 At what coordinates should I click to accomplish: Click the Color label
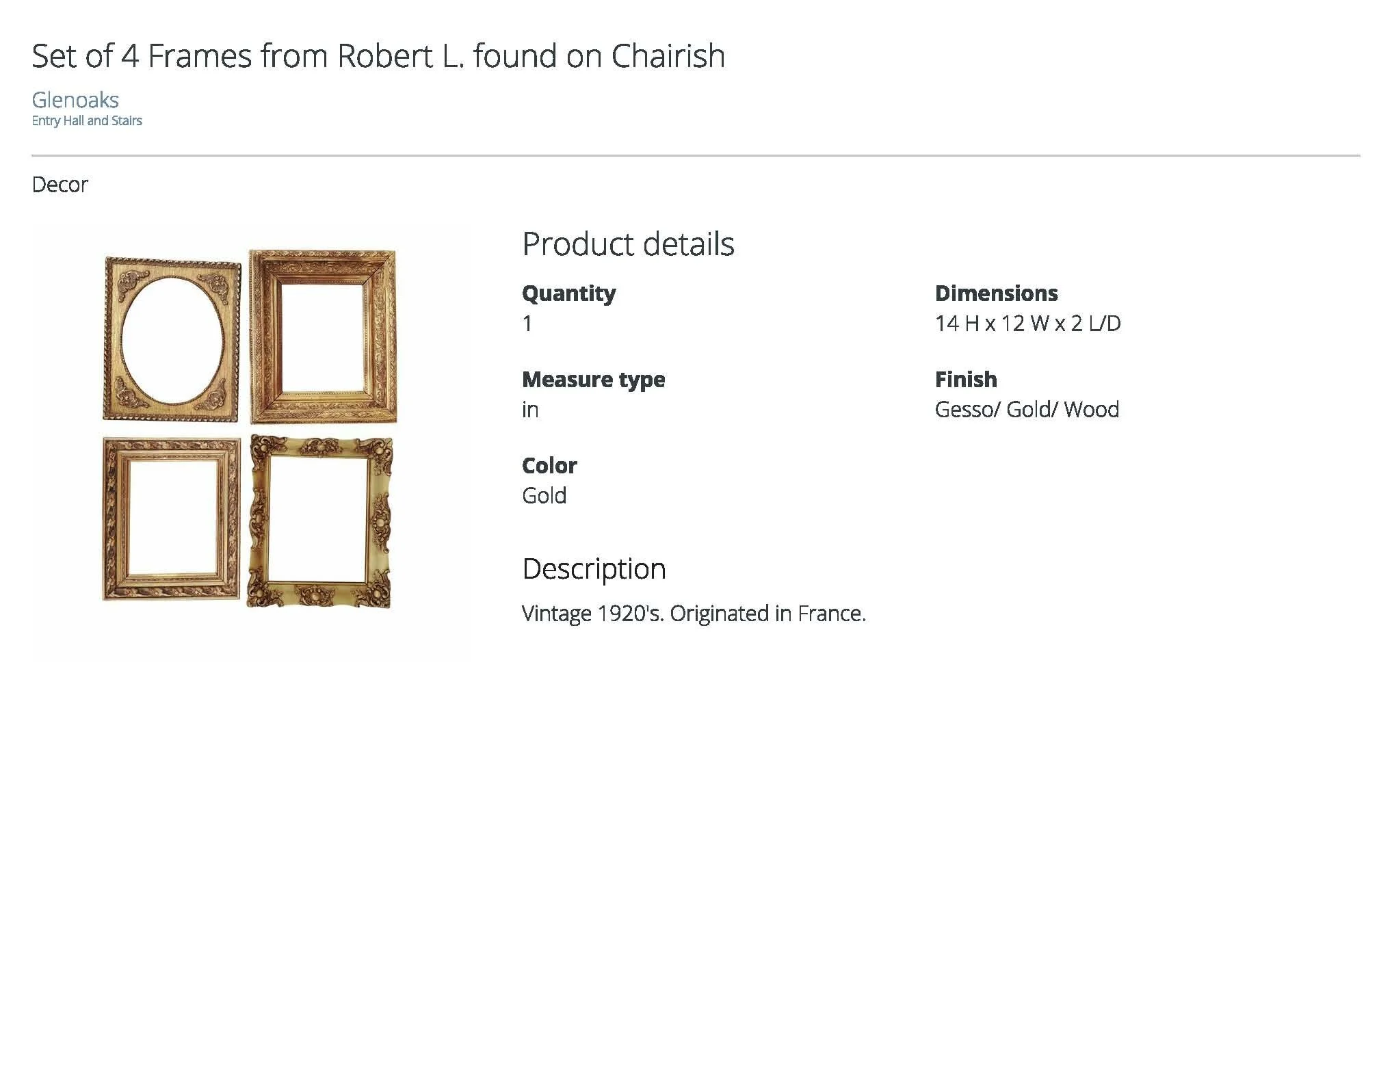click(x=549, y=466)
